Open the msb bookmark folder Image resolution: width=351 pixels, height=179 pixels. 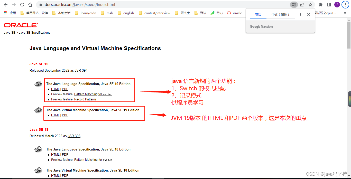coord(107,13)
